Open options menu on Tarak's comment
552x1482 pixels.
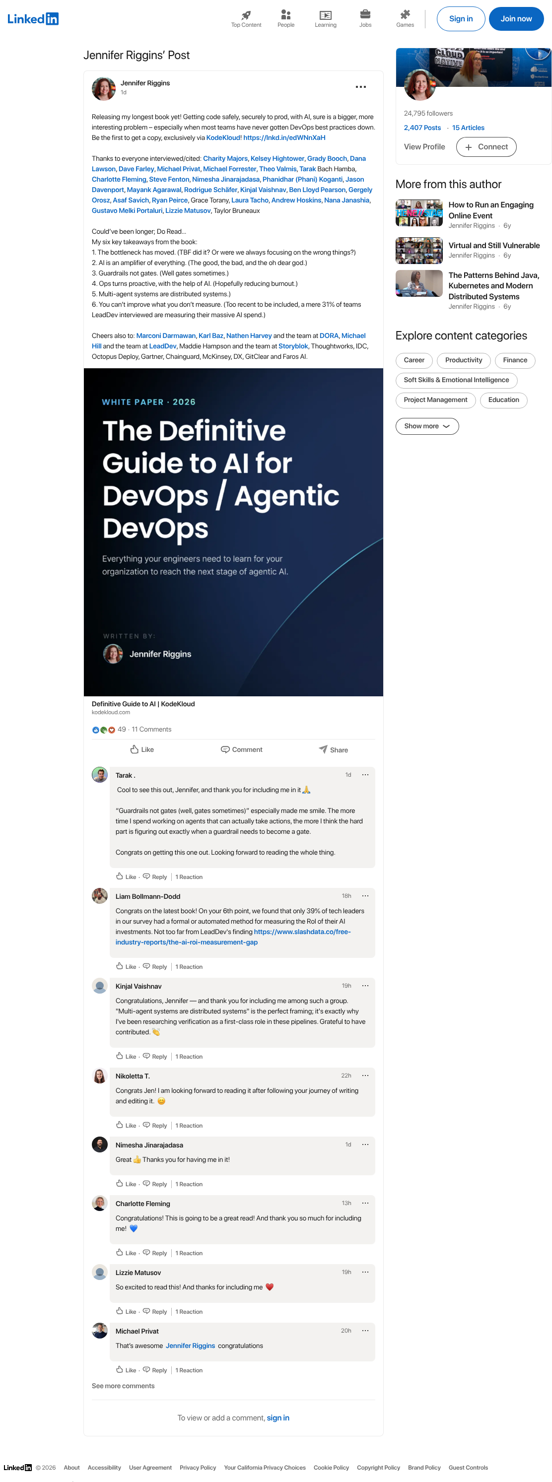coord(365,774)
